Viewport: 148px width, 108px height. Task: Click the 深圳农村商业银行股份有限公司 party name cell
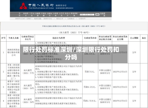pos(14,52)
